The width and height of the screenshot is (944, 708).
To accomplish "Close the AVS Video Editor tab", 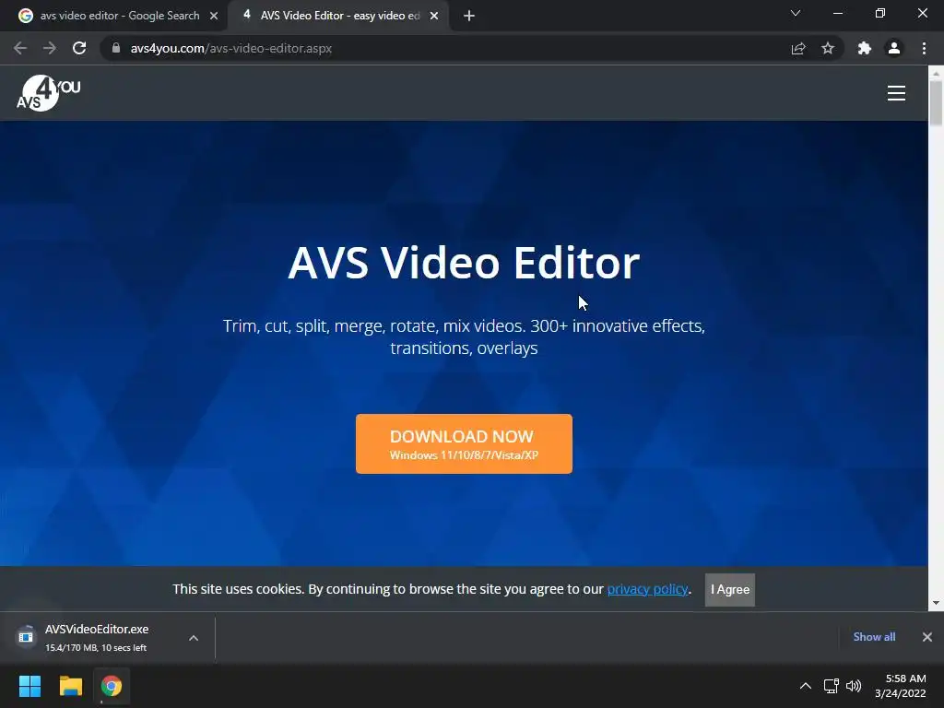I will 434,17.
